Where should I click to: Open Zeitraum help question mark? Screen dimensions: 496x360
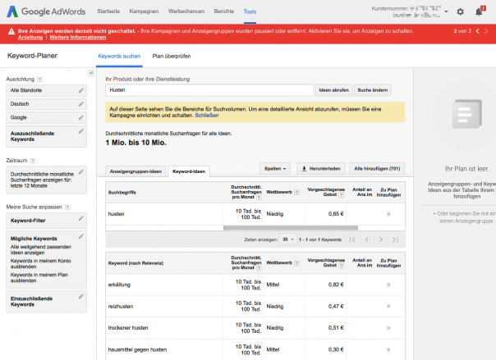[33, 161]
